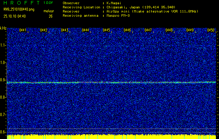Select the 25.10.10 04:40 timestamp
The image size is (219, 139).
[15, 16]
